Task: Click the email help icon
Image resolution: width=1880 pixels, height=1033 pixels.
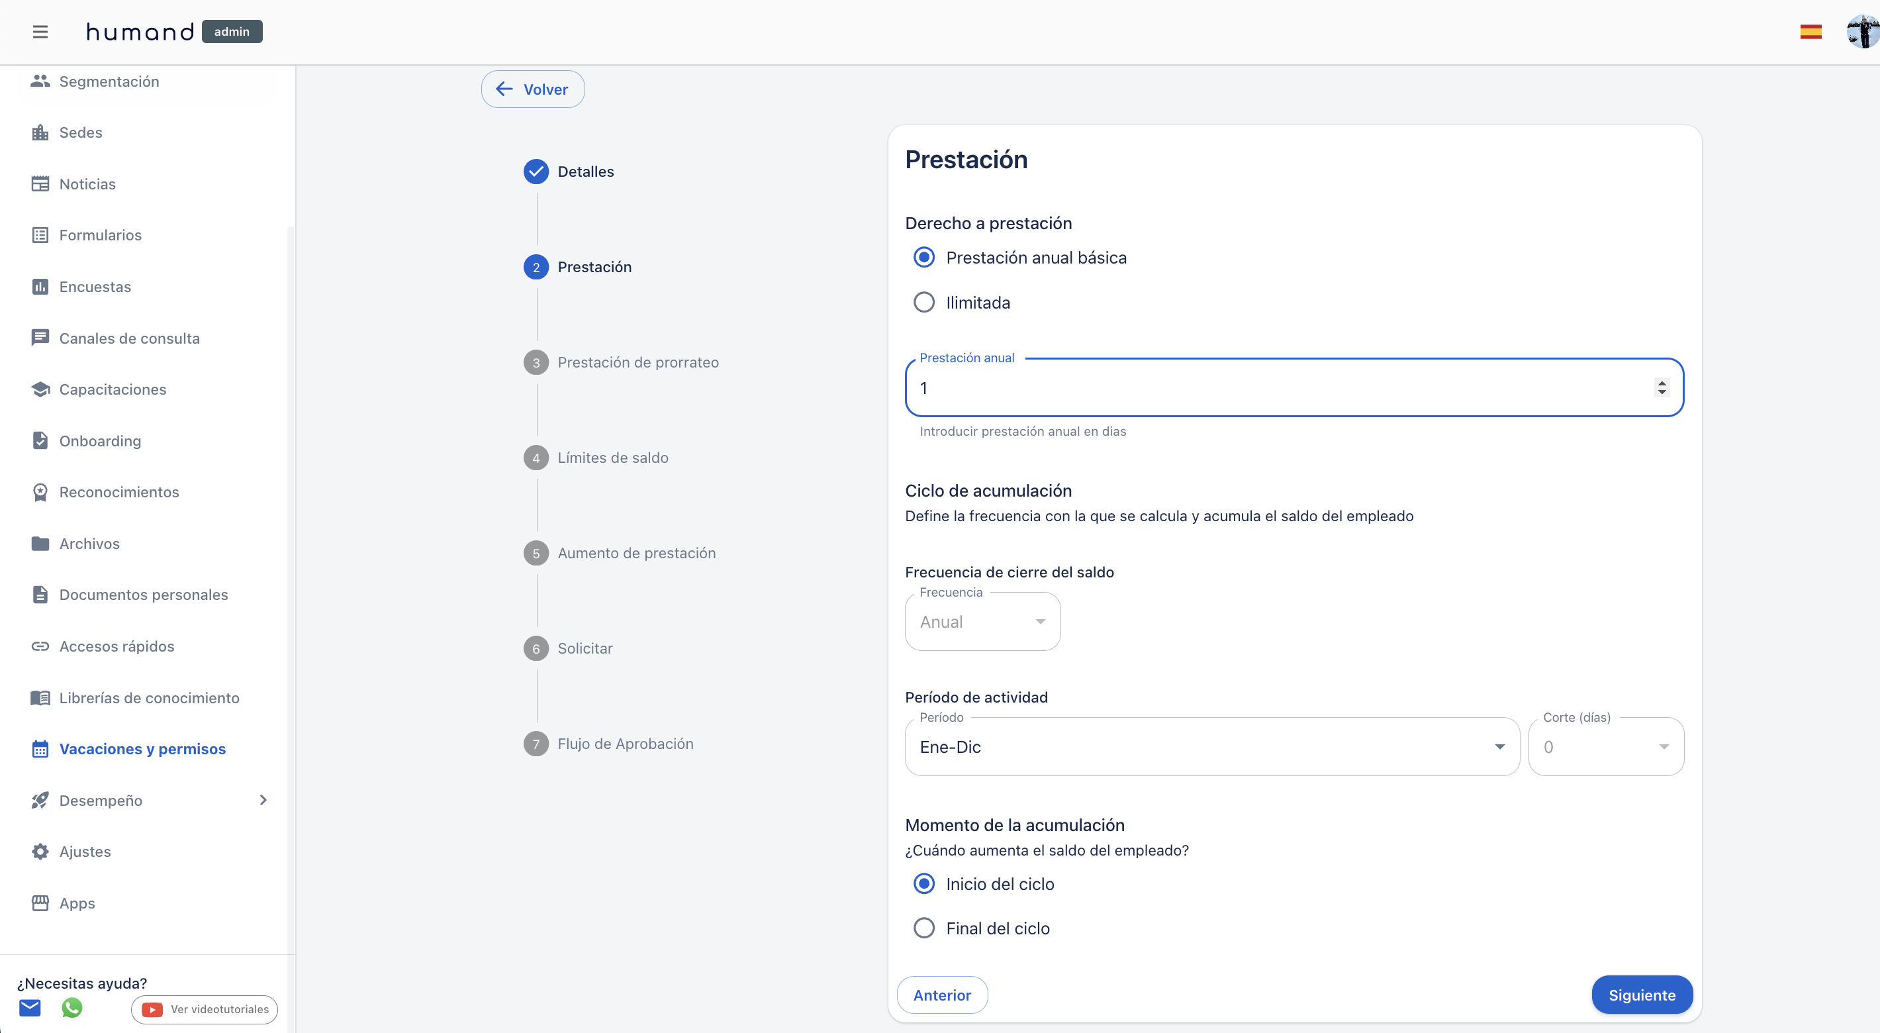Action: [x=30, y=1007]
